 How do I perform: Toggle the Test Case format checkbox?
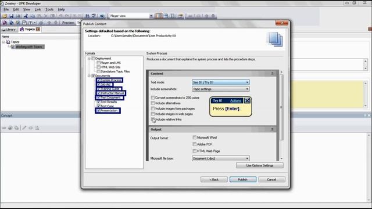coord(98,106)
